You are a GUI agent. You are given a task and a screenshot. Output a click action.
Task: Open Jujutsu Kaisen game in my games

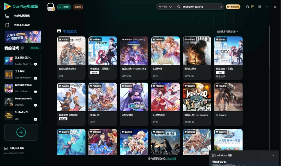[x=21, y=61]
